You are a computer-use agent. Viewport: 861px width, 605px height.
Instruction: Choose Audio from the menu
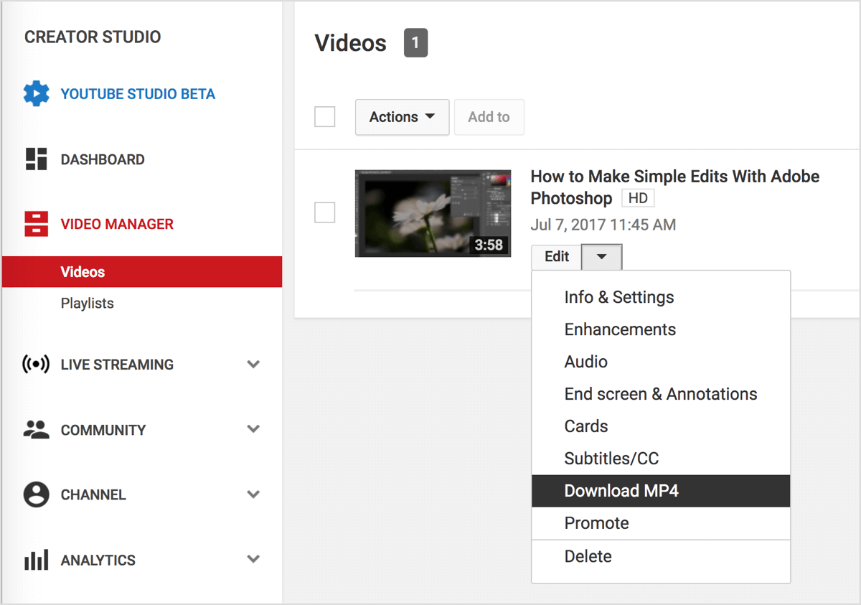coord(661,362)
